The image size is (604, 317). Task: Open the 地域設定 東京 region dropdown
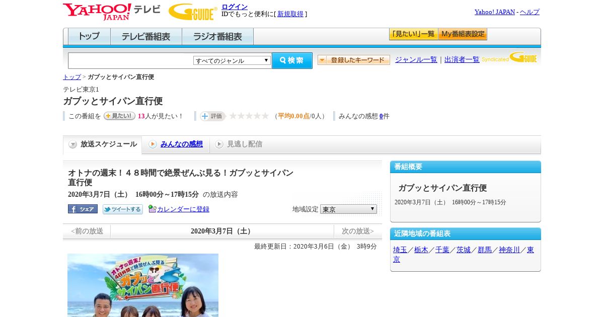(348, 209)
